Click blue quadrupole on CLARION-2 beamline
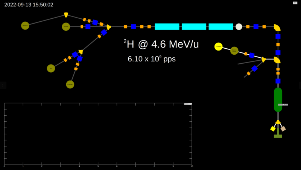301x170 pixels. tap(80, 59)
